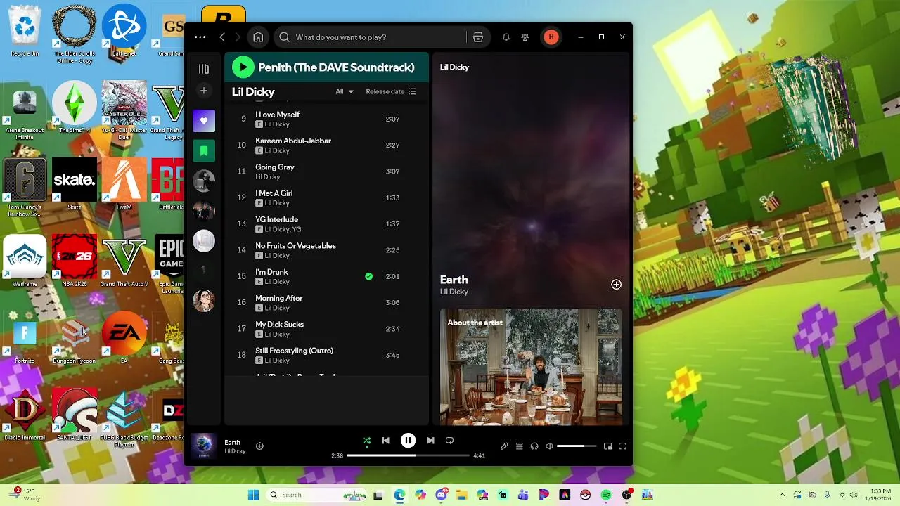This screenshot has width=900, height=506.
Task: Select track My D!ck Sucks
Action: point(326,329)
